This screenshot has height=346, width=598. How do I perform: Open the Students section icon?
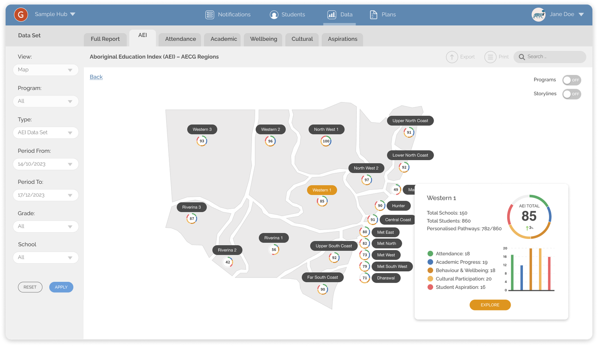tap(274, 15)
